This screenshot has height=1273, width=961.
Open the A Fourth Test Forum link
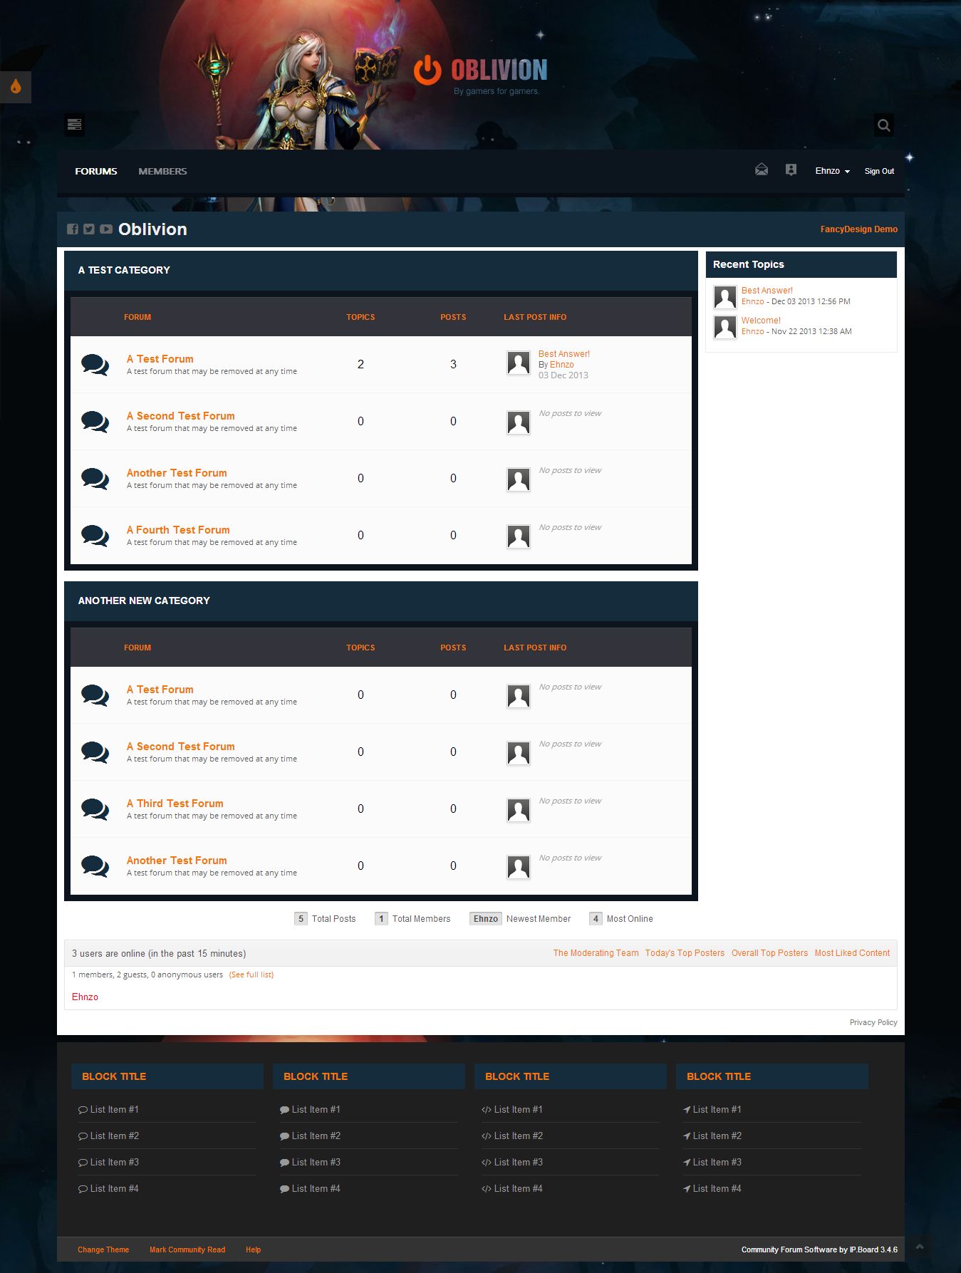pos(178,530)
